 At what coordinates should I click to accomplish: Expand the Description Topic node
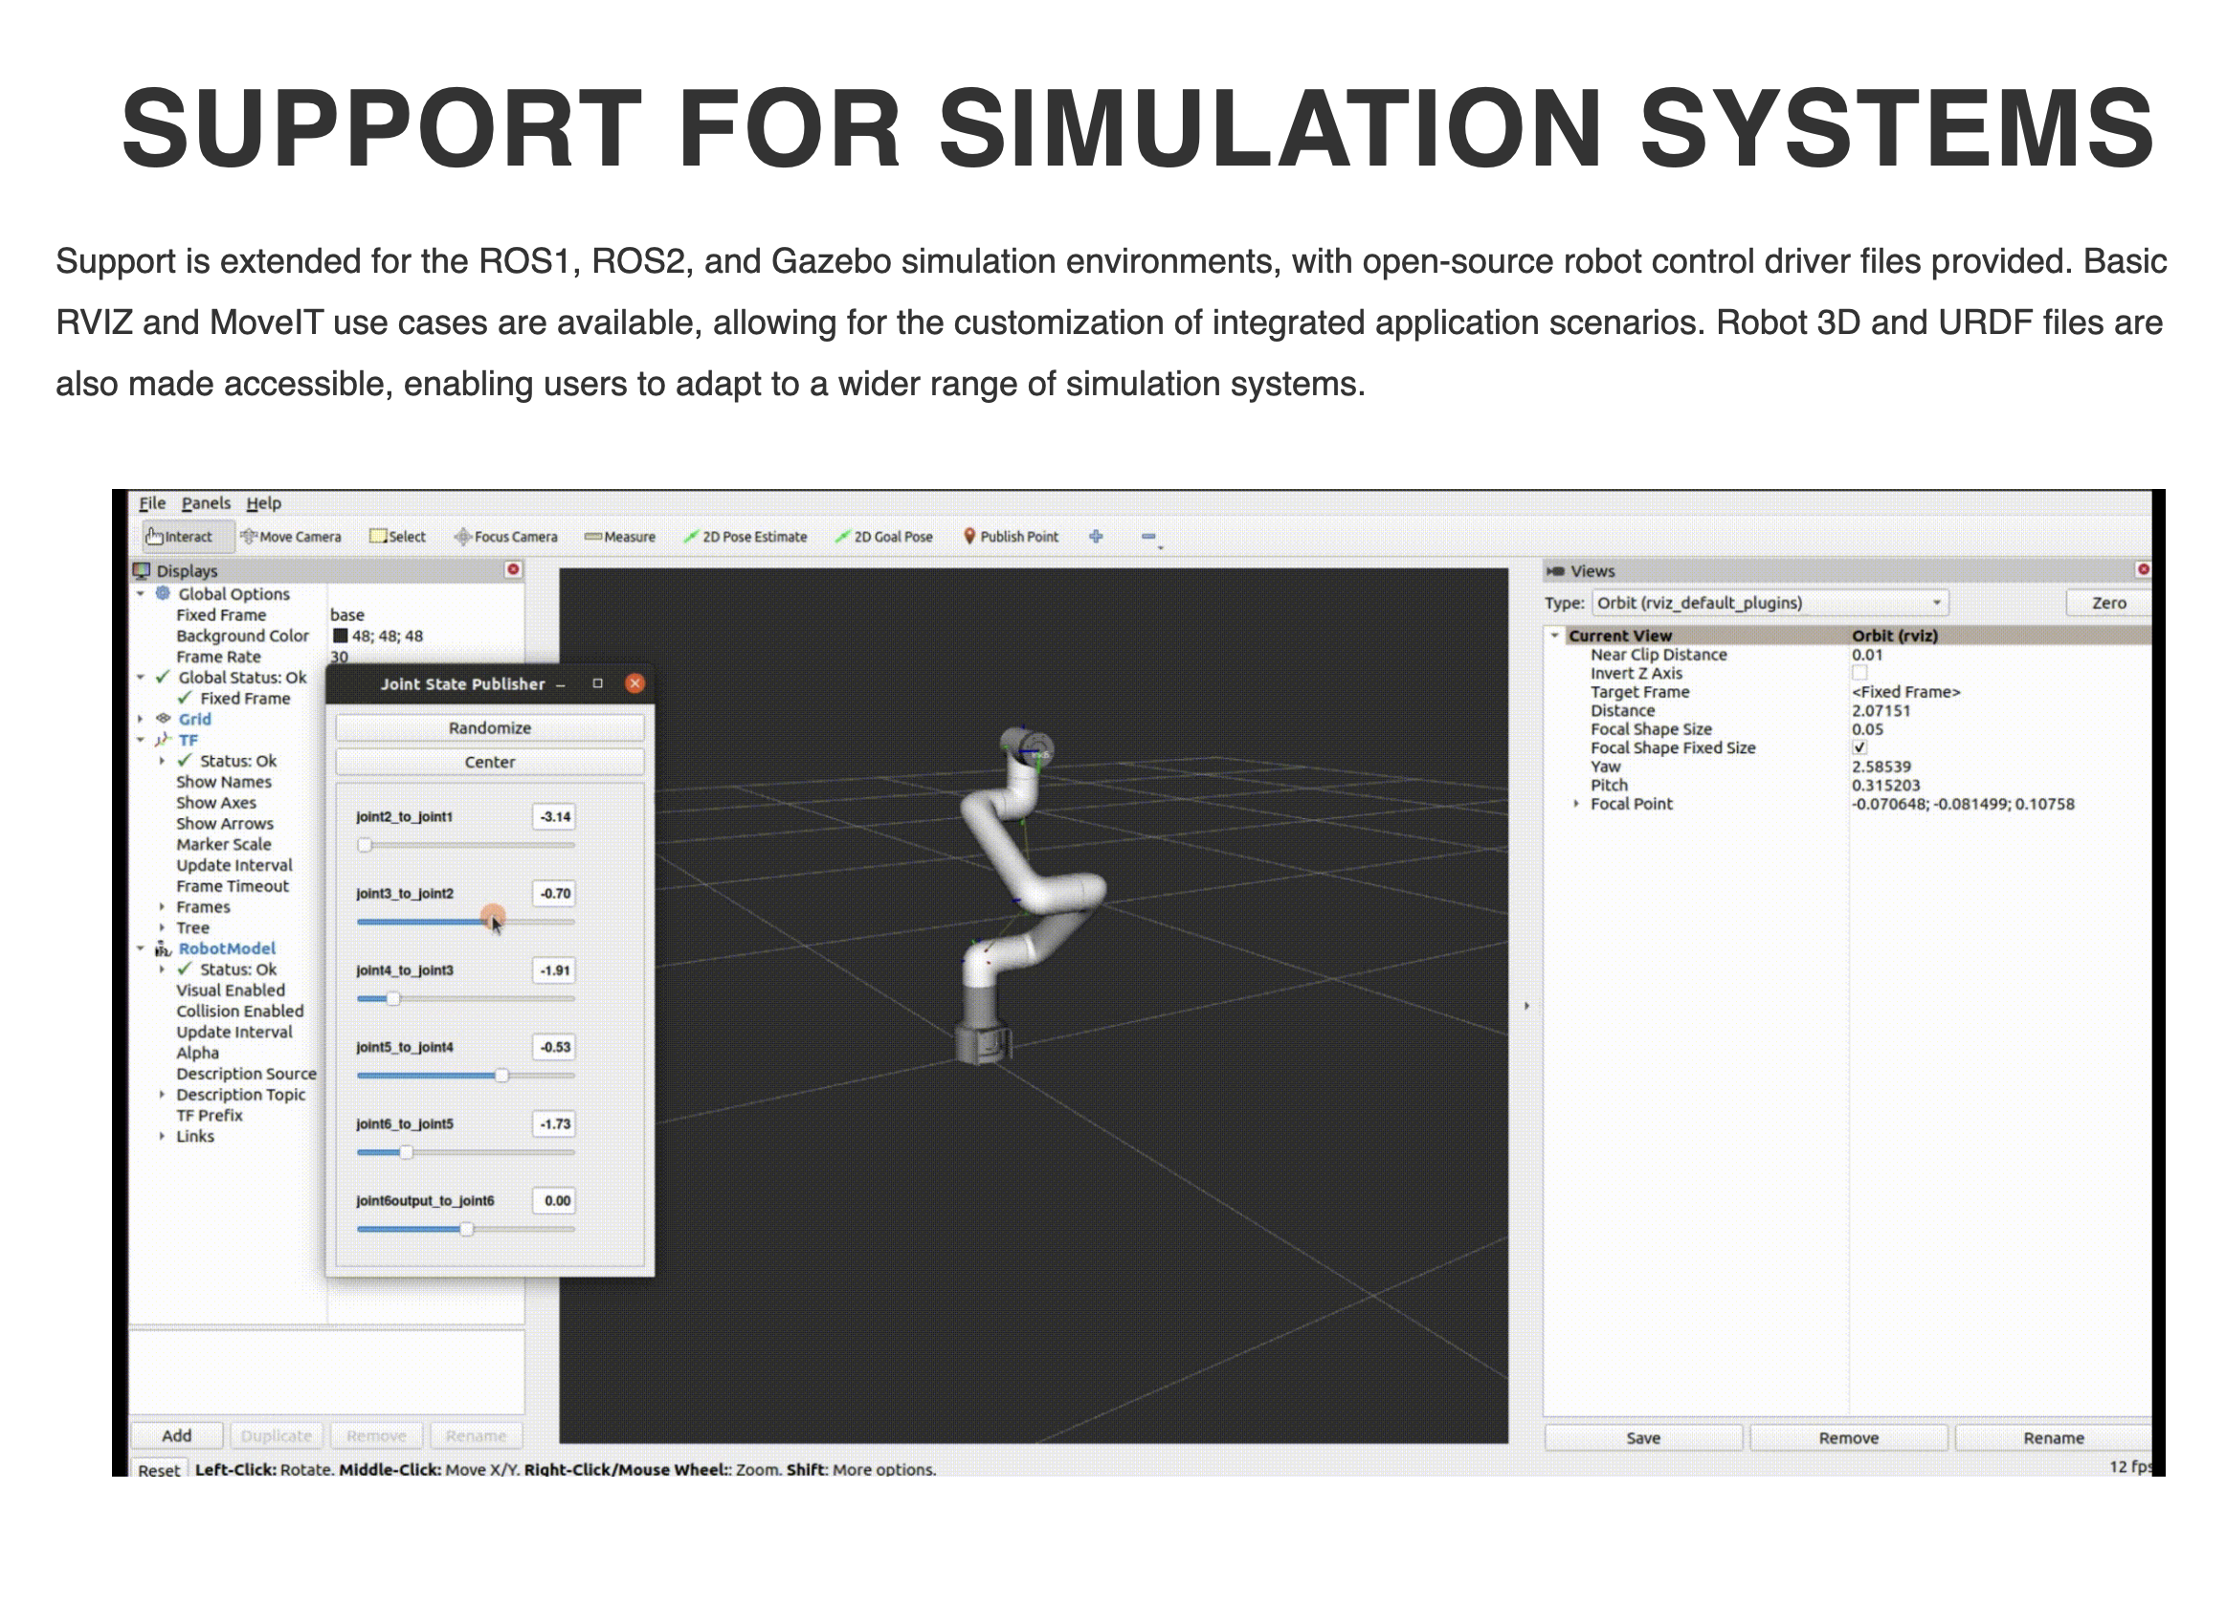point(162,1094)
